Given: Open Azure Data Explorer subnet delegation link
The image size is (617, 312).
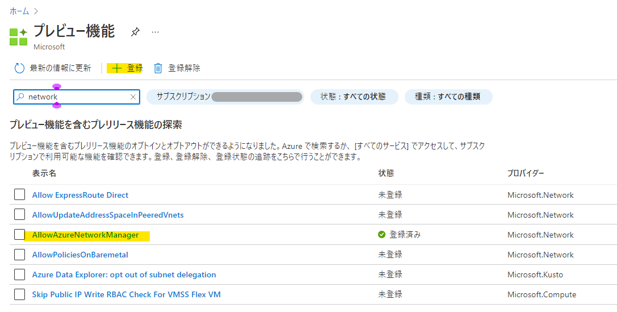Looking at the screenshot, I should tap(124, 274).
